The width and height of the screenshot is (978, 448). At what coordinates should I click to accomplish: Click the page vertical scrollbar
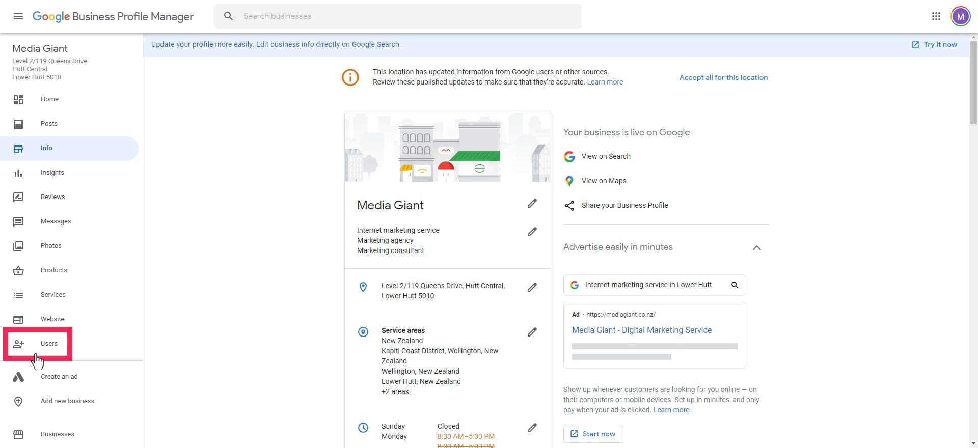point(973,81)
